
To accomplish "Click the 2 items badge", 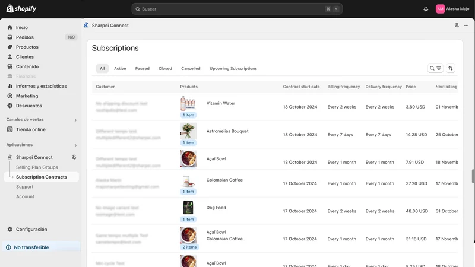I will [189, 247].
